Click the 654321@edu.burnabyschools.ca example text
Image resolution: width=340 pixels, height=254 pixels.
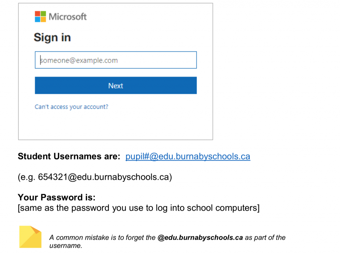(95, 177)
